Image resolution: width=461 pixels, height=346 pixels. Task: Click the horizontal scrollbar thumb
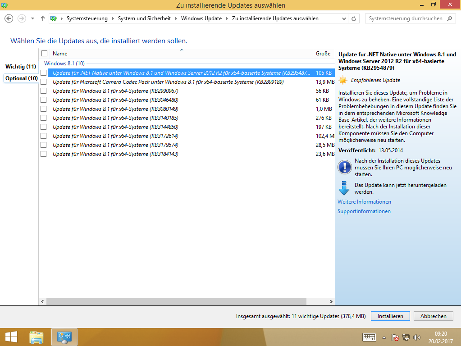click(x=176, y=301)
